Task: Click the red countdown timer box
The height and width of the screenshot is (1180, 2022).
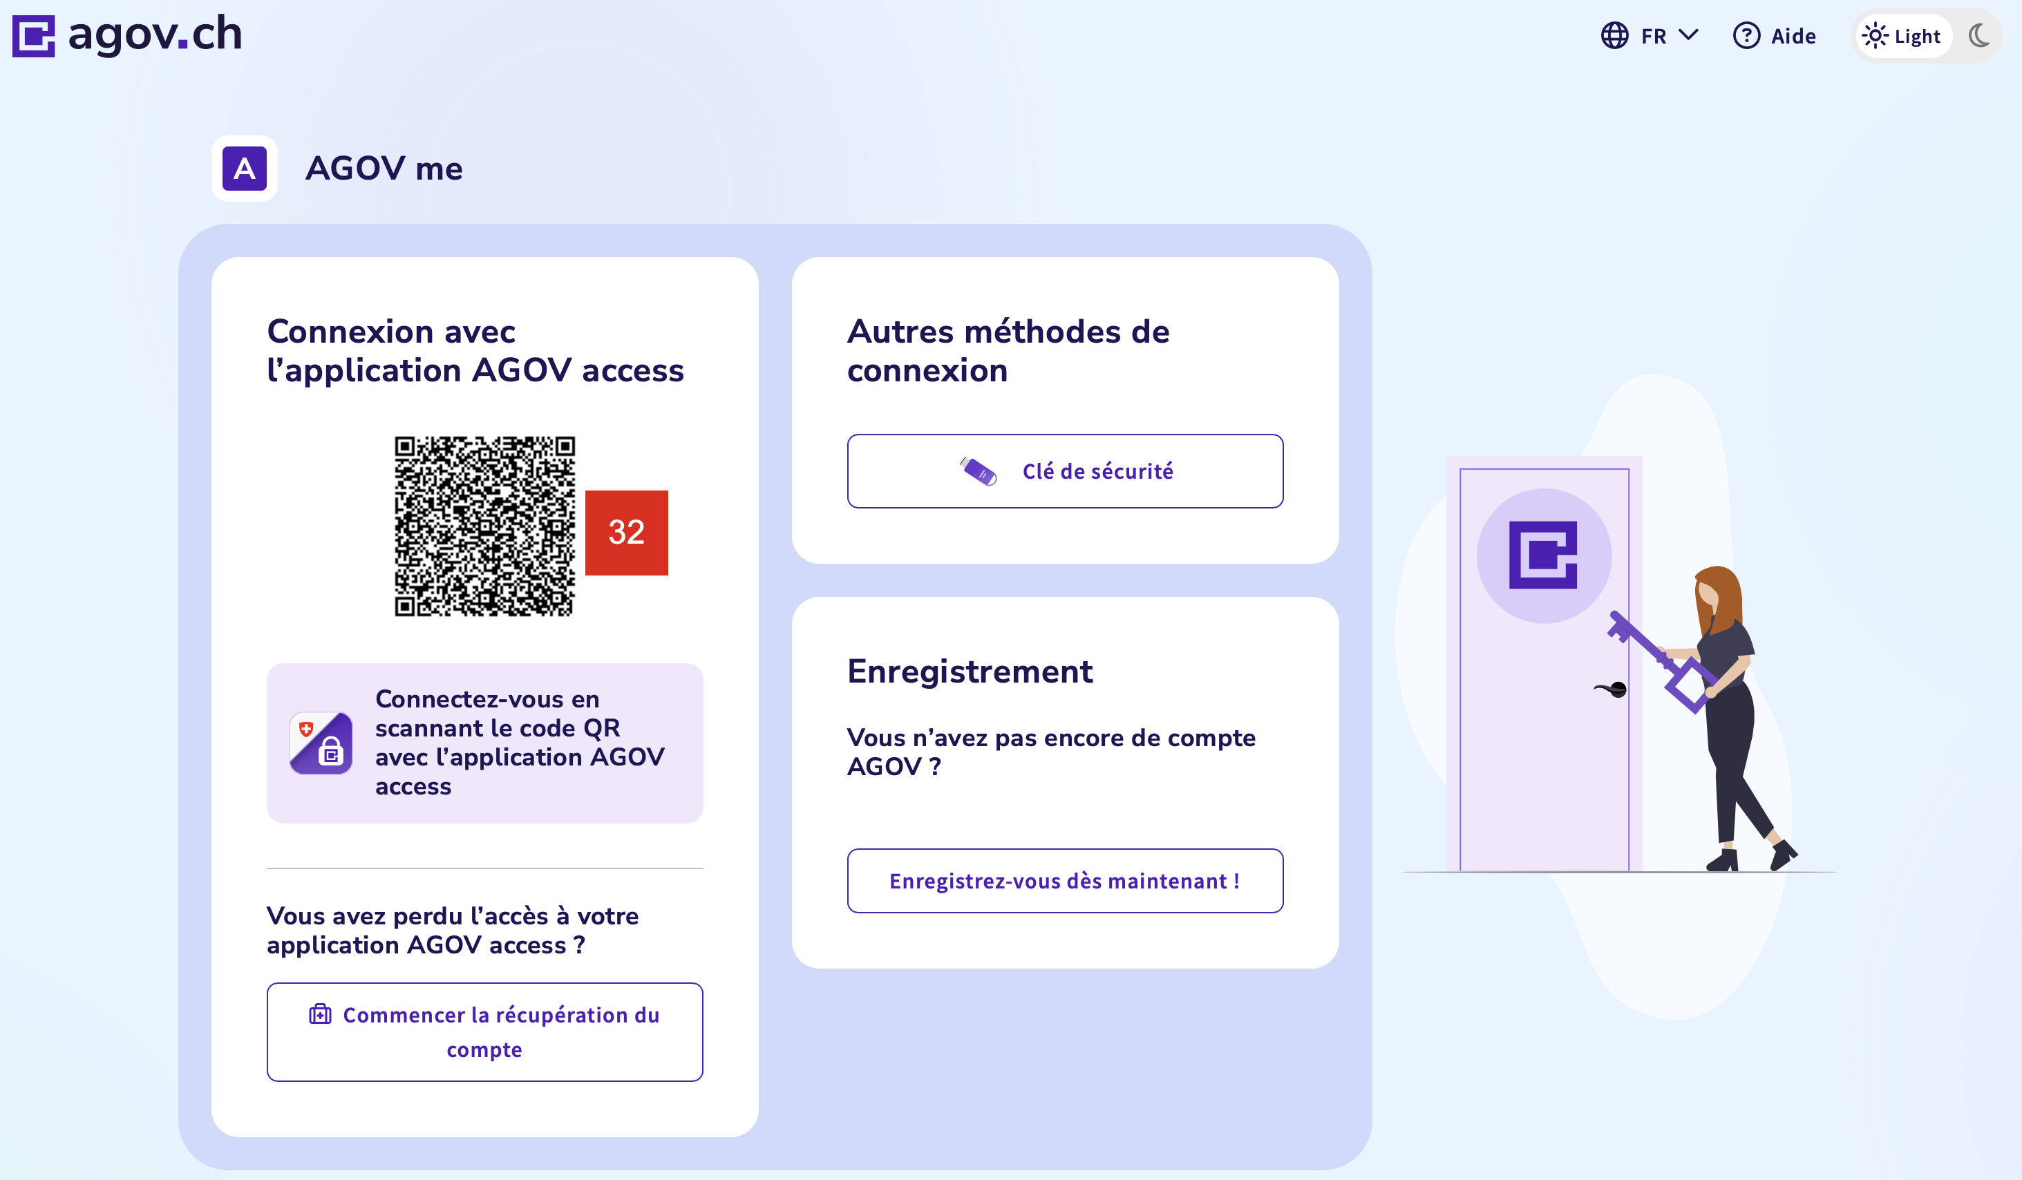Action: [626, 533]
